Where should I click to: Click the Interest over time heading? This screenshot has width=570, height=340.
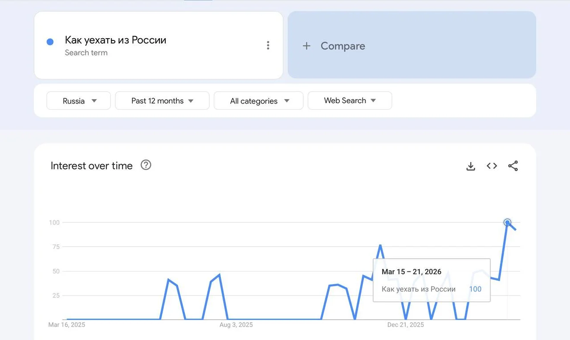coord(92,166)
